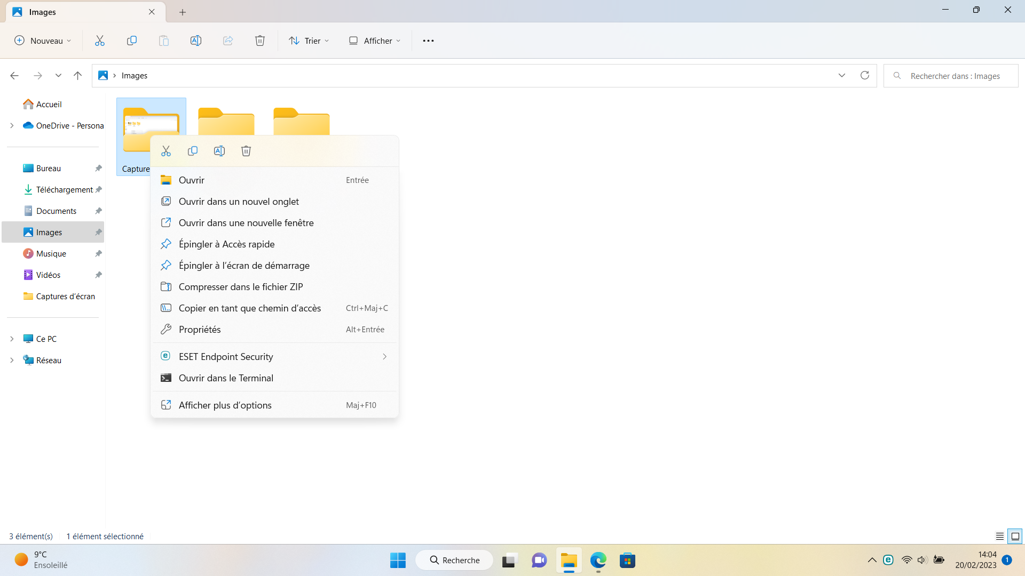Expand the Ce PC tree node
The height and width of the screenshot is (576, 1025).
(x=12, y=339)
